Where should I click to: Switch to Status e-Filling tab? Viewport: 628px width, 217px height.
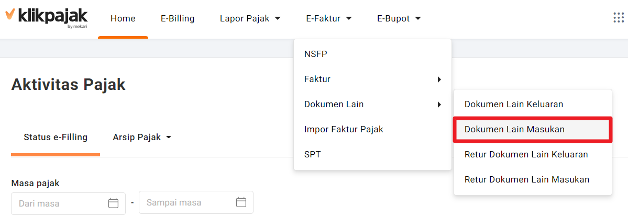tap(56, 138)
